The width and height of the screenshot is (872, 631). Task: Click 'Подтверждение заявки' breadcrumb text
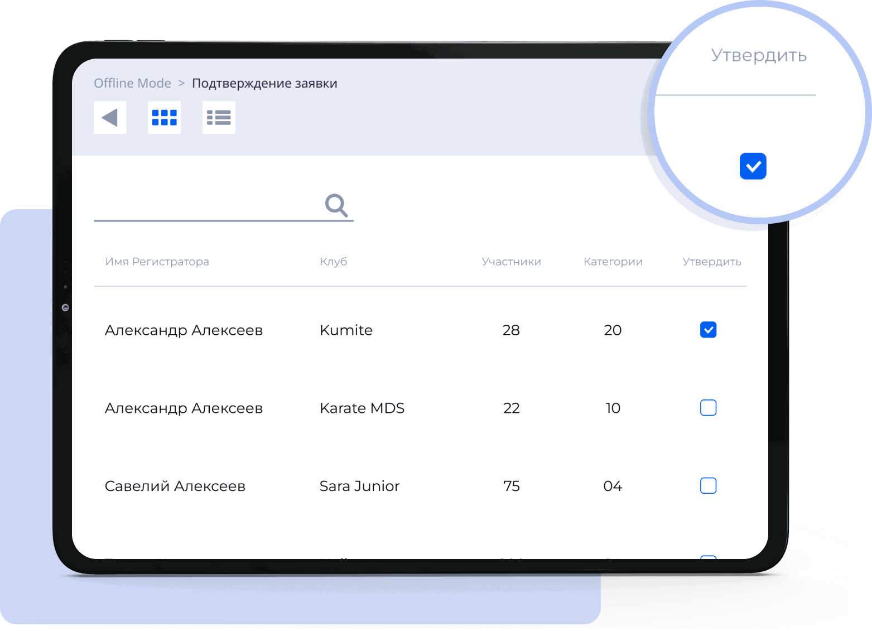click(264, 83)
